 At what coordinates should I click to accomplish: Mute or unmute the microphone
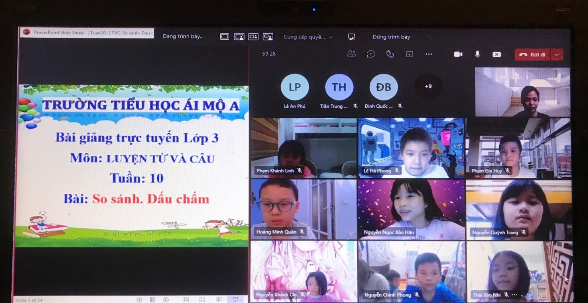pyautogui.click(x=477, y=54)
